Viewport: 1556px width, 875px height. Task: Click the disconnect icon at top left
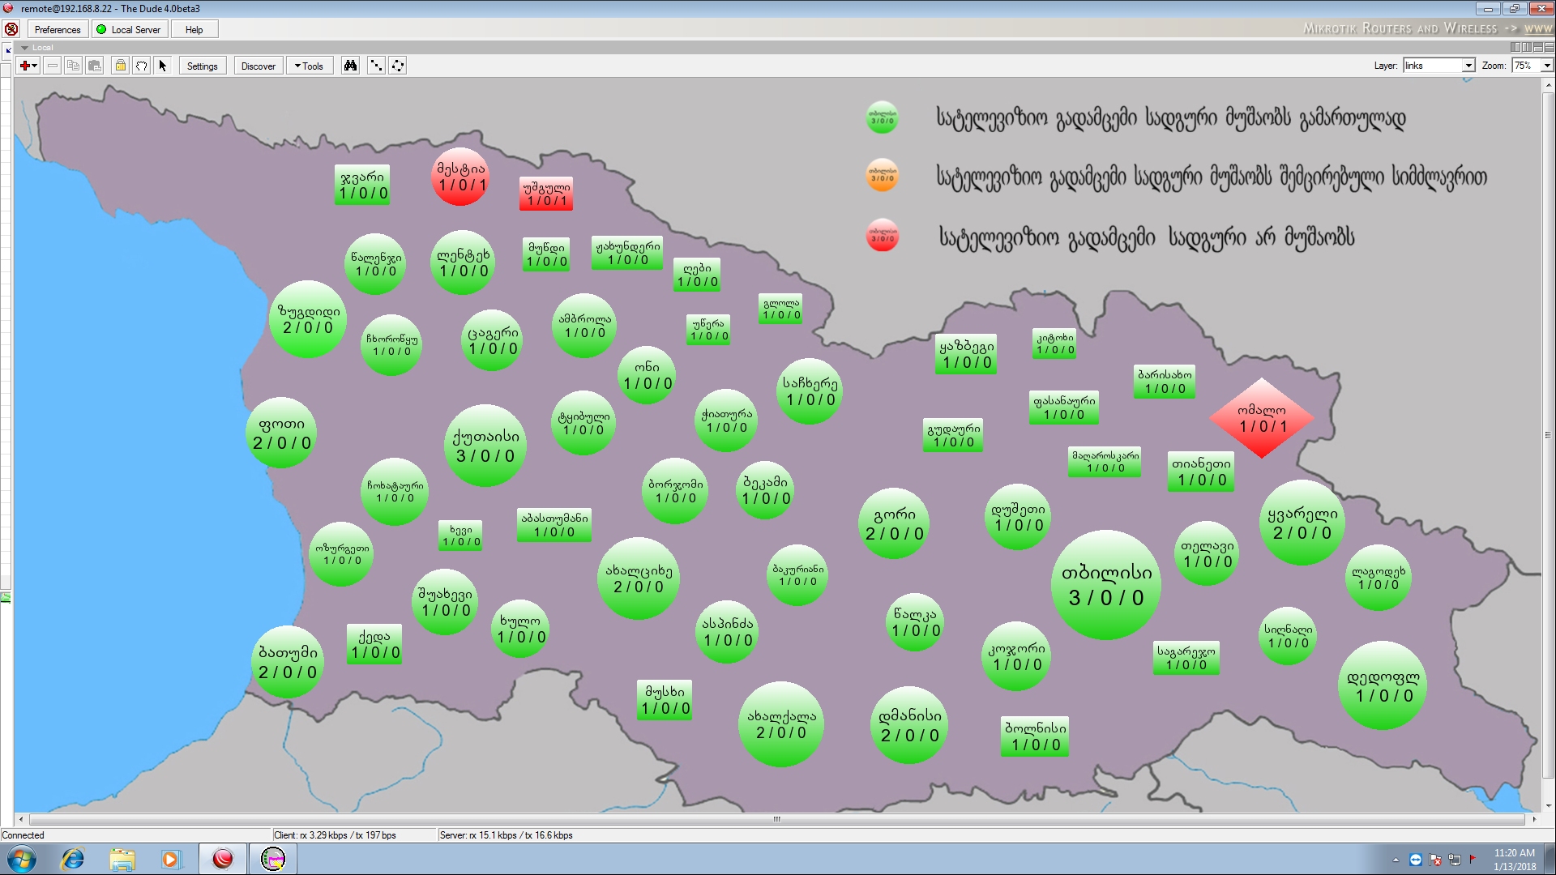coord(11,29)
